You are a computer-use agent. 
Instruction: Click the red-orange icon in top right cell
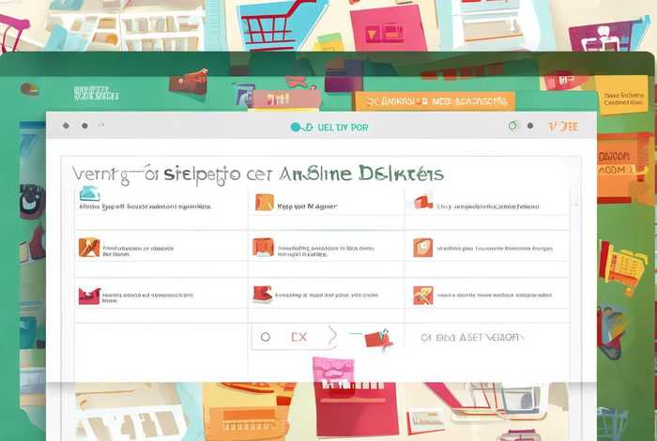point(423,202)
